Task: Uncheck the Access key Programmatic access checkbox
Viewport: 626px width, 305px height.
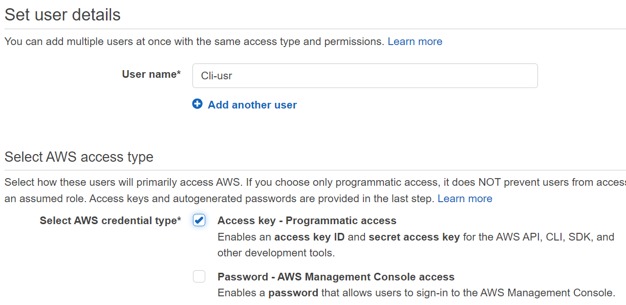Action: 199,221
